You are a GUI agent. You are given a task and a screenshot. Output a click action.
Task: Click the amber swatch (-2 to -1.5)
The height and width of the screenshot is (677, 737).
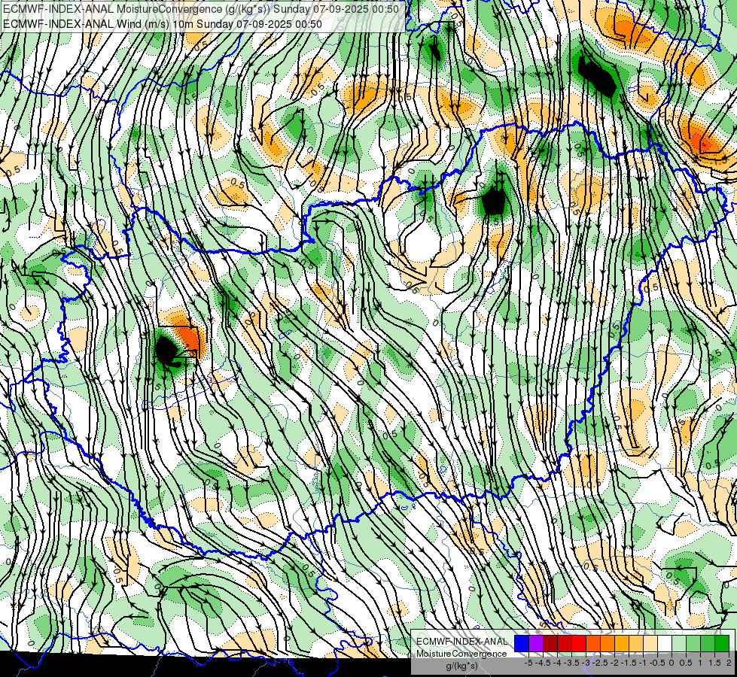click(x=622, y=644)
